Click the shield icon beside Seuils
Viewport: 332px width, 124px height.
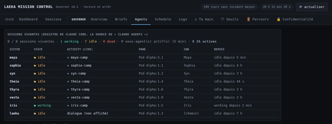[x=223, y=19]
